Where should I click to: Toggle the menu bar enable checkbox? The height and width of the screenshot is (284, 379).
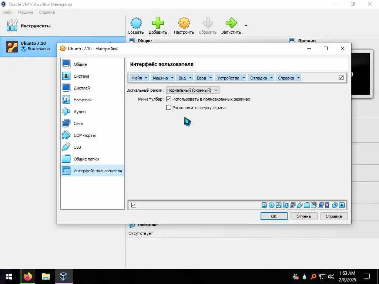click(x=341, y=78)
